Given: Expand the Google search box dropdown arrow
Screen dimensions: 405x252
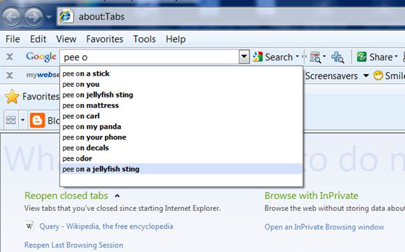Looking at the screenshot, I should 244,56.
